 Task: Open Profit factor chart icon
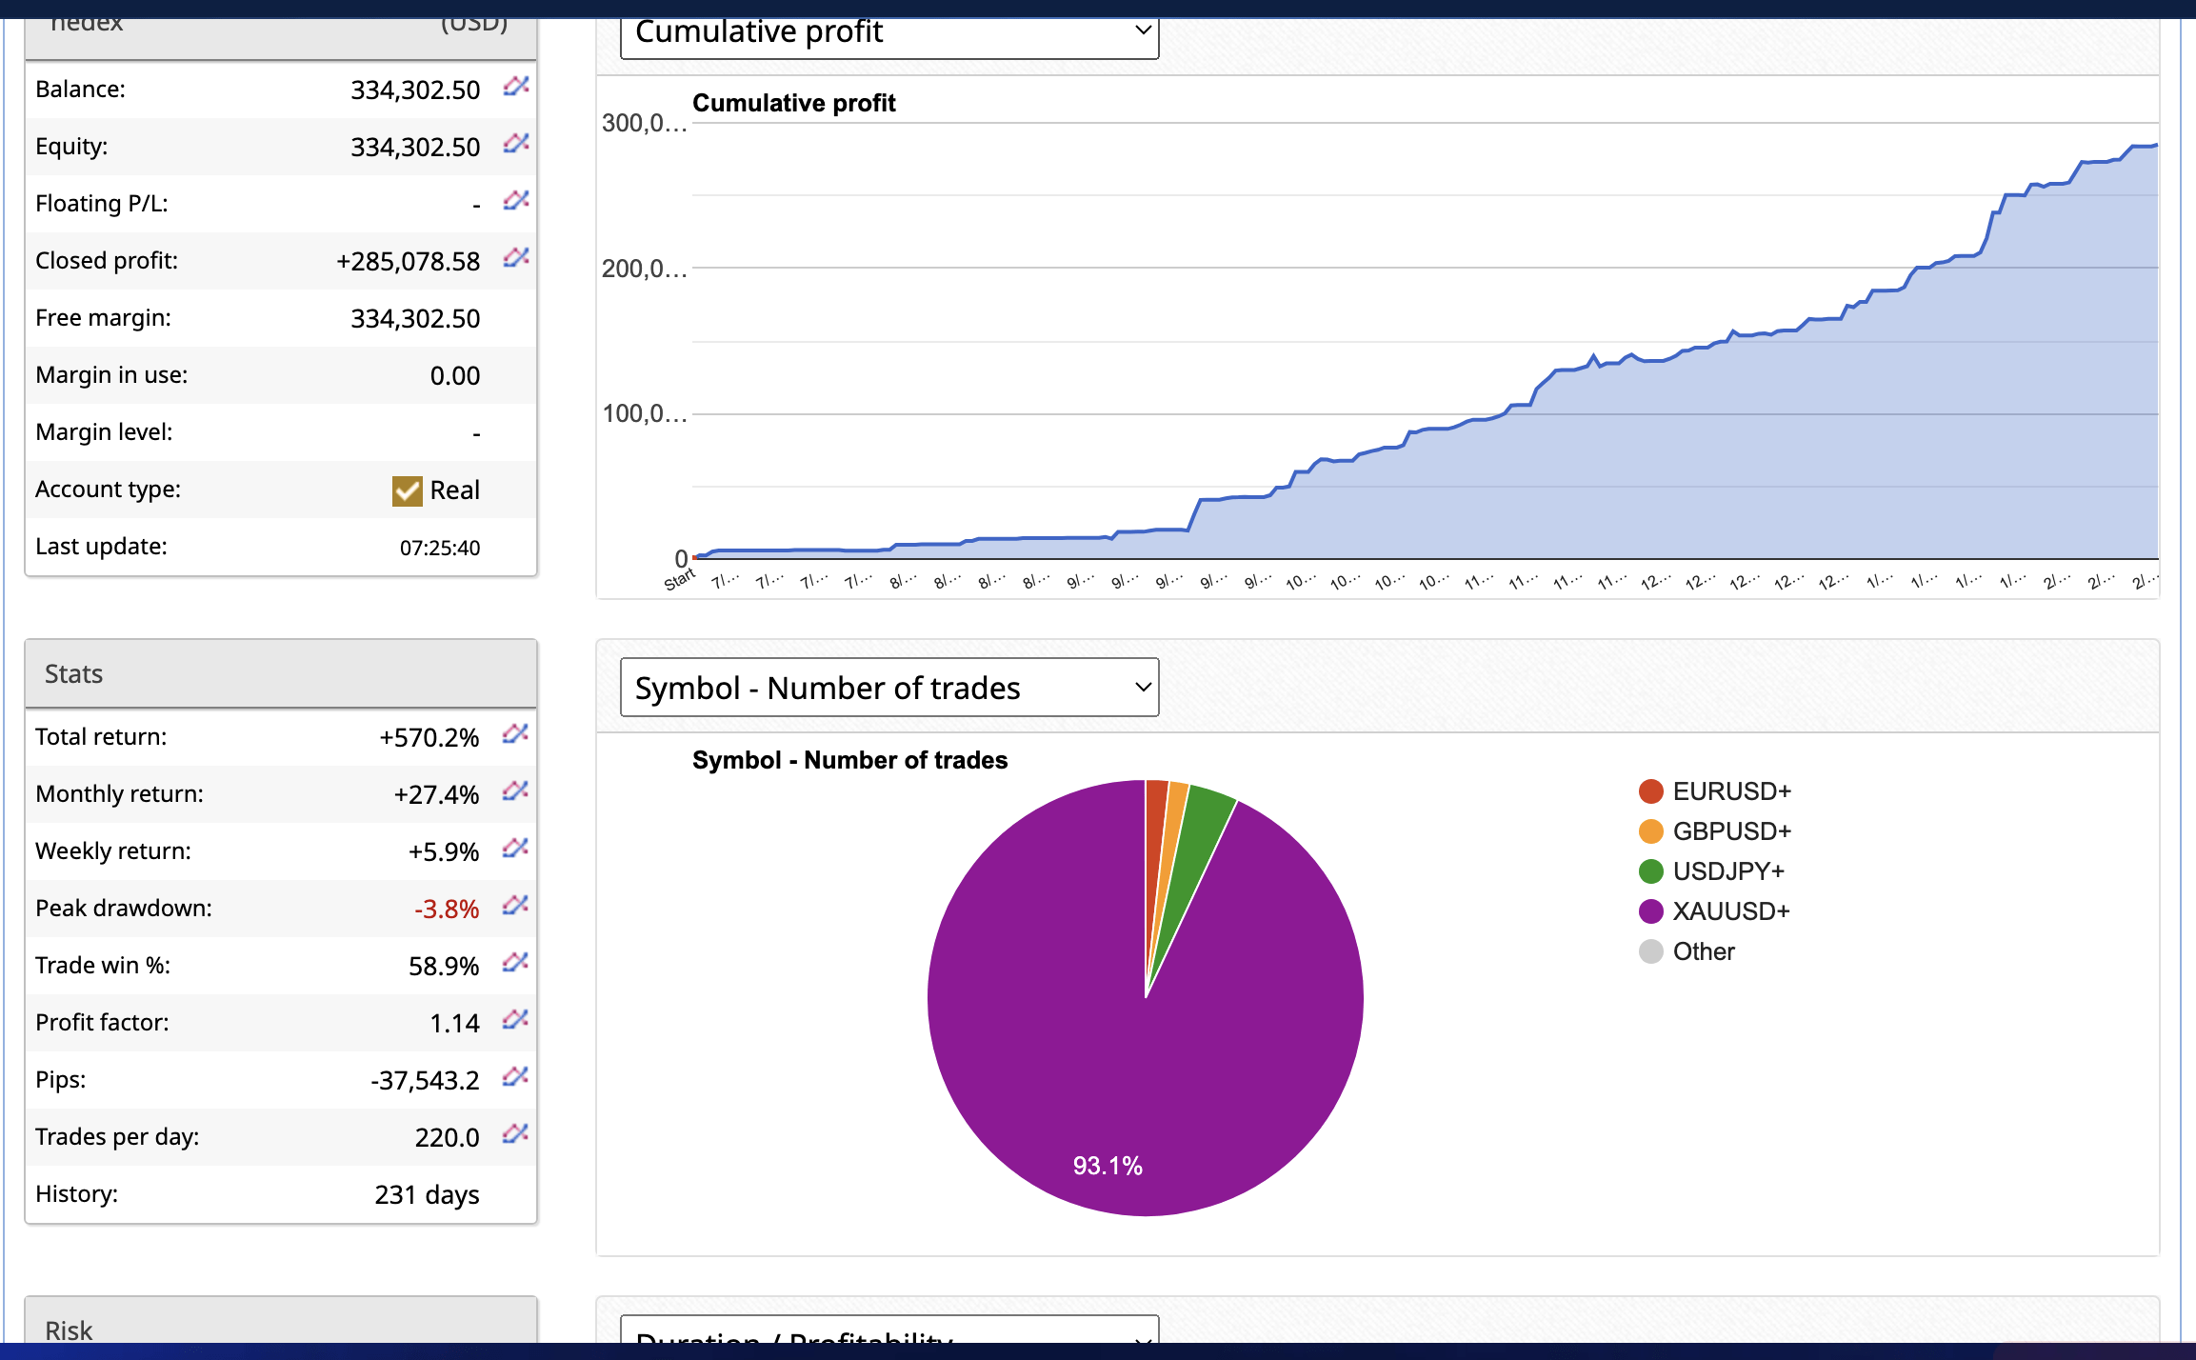tap(515, 1020)
